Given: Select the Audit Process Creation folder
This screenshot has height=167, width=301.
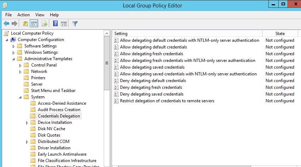Looking at the screenshot, I should [59, 110].
